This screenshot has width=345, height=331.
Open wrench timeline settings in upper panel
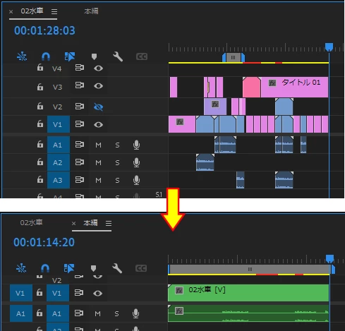pyautogui.click(x=118, y=56)
